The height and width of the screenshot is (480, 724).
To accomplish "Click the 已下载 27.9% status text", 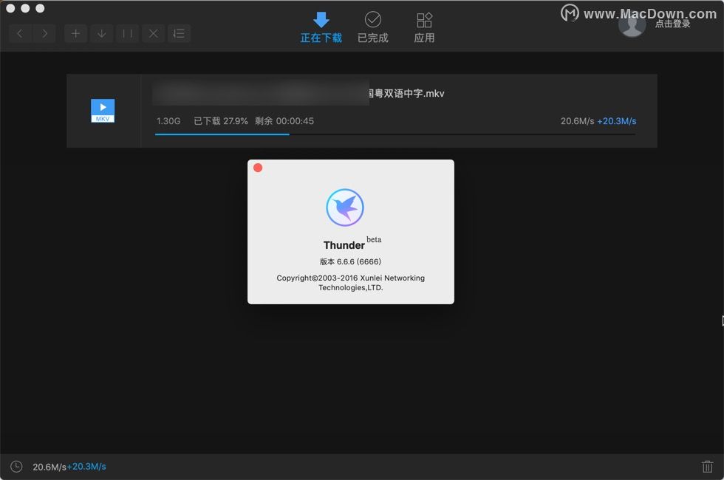I will pyautogui.click(x=221, y=121).
